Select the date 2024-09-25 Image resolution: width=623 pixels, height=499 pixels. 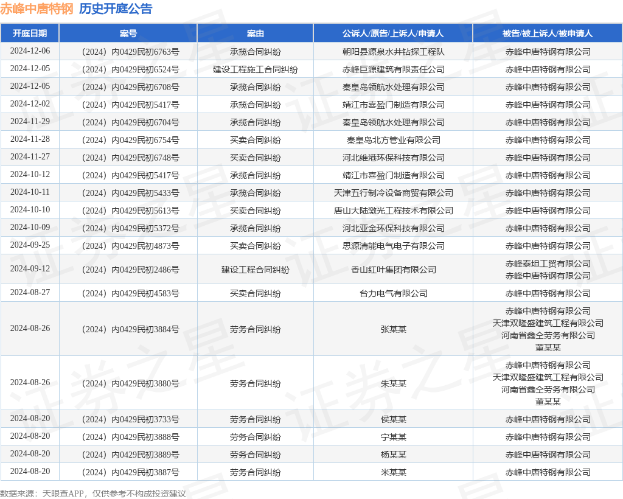(30, 245)
